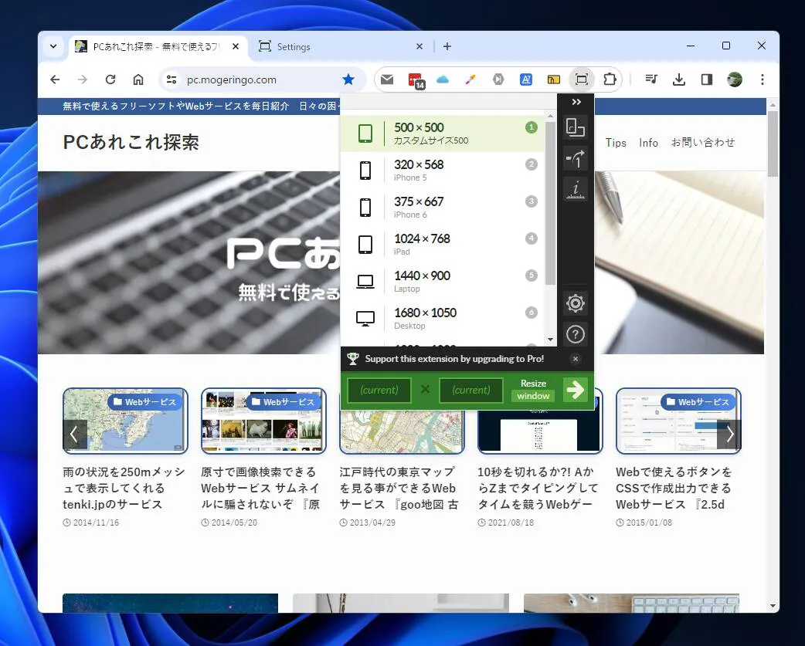Click the preset list scroll down arrow

pos(550,340)
